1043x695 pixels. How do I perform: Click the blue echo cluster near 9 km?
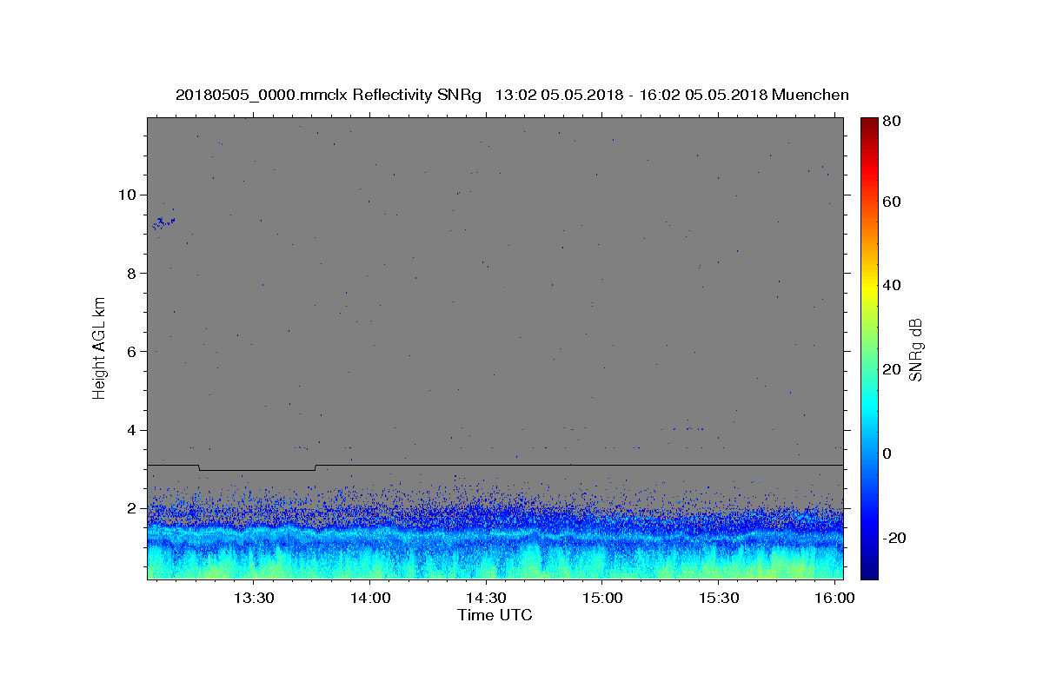(163, 222)
